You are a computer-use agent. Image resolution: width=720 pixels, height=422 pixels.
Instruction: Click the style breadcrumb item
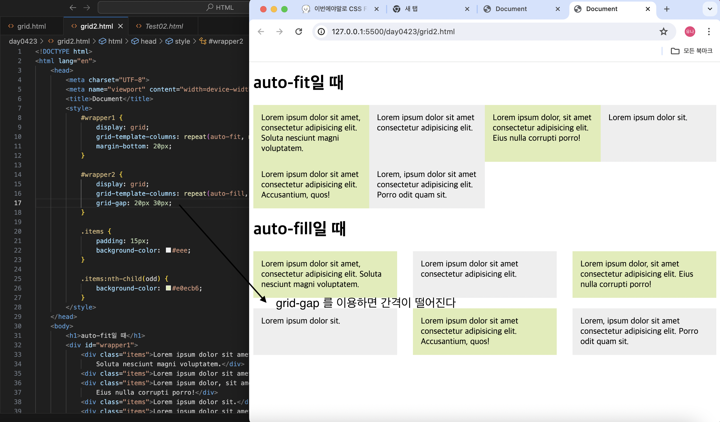point(182,41)
